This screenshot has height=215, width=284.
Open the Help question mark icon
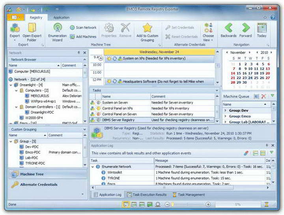[273, 18]
